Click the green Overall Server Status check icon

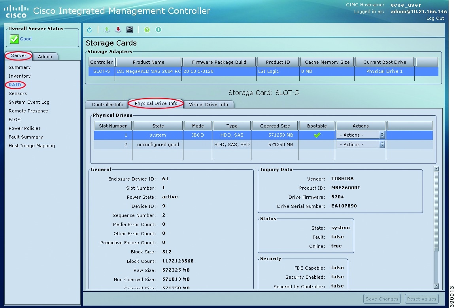14,39
